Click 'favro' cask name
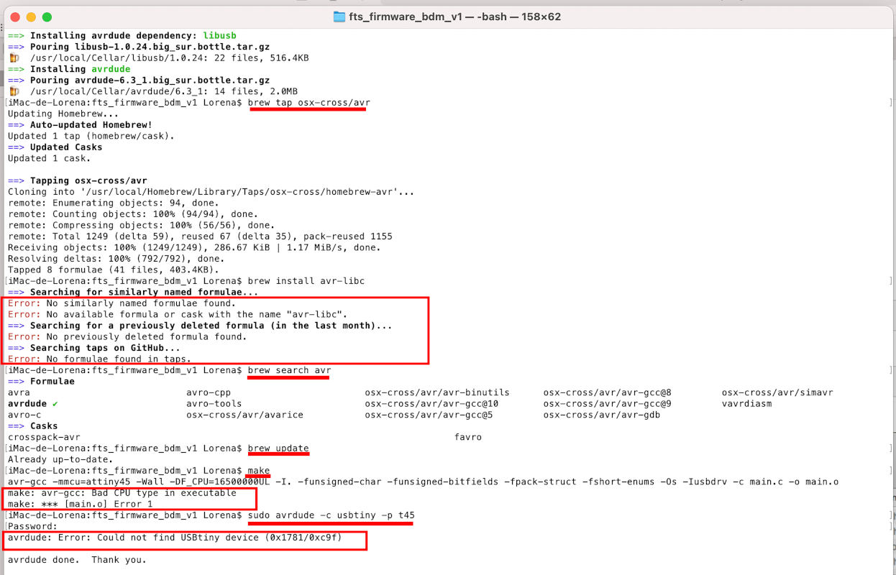The width and height of the screenshot is (896, 575). (x=468, y=437)
